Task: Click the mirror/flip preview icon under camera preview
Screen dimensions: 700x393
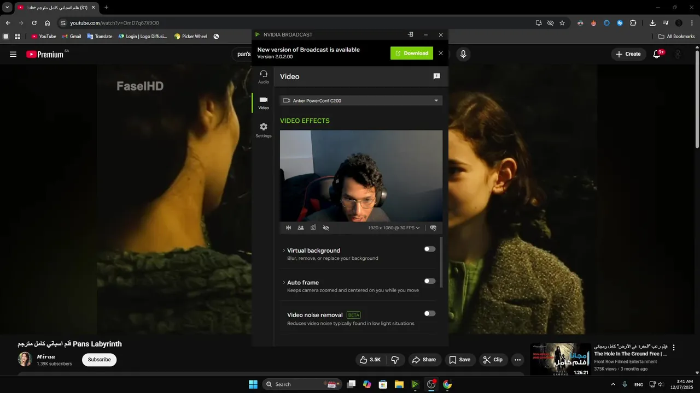Action: pyautogui.click(x=289, y=228)
